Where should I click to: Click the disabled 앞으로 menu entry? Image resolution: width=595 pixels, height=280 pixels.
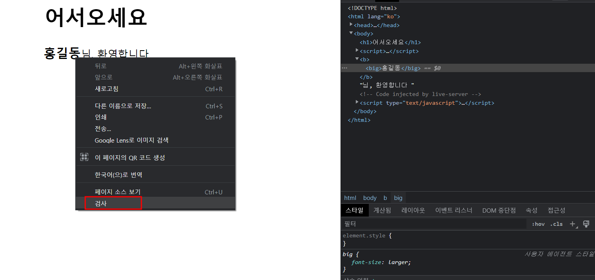point(156,77)
